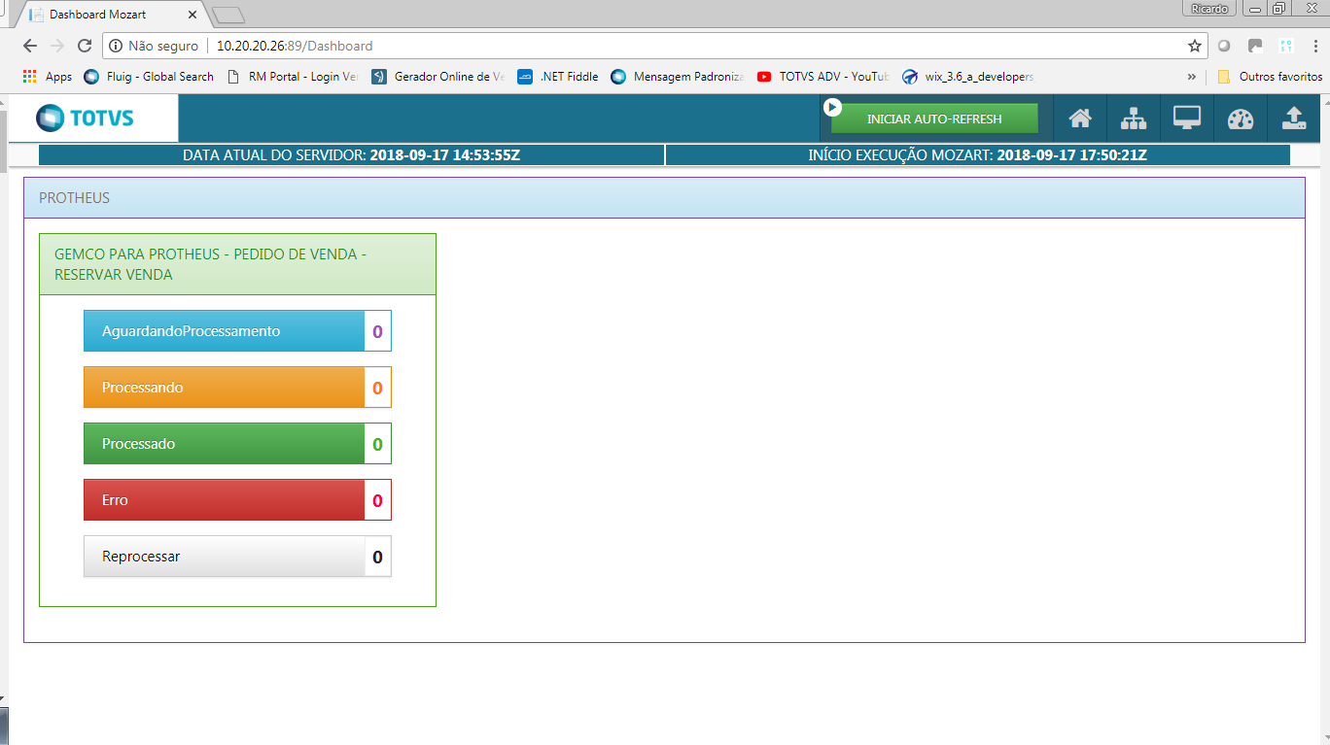
Task: Click the dark speech-bubble extension icon
Action: (1255, 46)
